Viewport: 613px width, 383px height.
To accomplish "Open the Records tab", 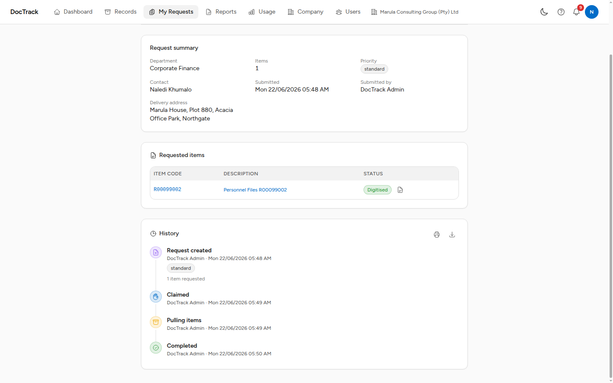I will click(x=120, y=12).
